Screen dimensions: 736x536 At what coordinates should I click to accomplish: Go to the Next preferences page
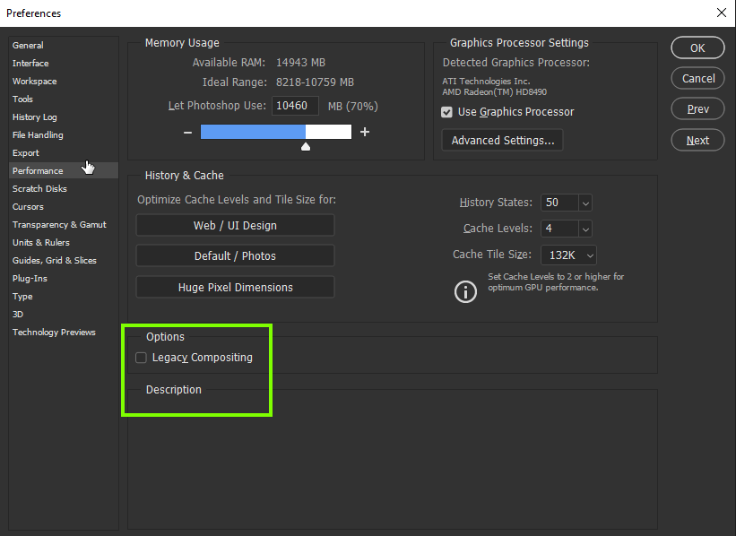697,140
